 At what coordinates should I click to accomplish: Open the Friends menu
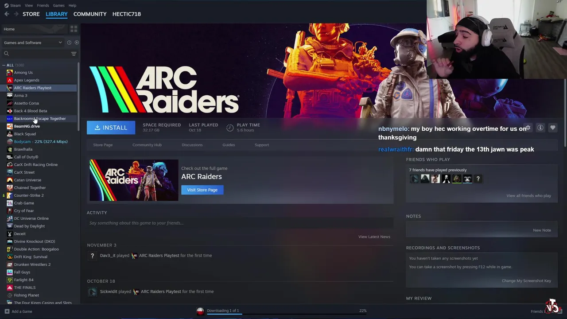click(x=43, y=5)
